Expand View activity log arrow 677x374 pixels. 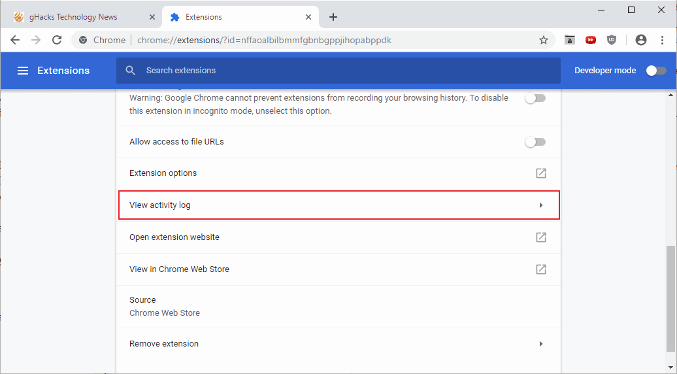[x=541, y=205]
